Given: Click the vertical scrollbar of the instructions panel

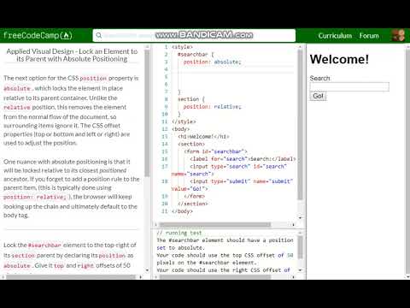Looking at the screenshot, I should pyautogui.click(x=147, y=114).
